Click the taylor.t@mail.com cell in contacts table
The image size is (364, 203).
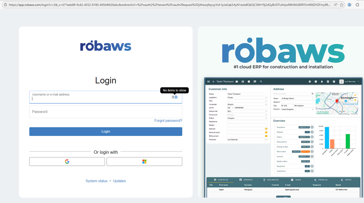pos(292,190)
